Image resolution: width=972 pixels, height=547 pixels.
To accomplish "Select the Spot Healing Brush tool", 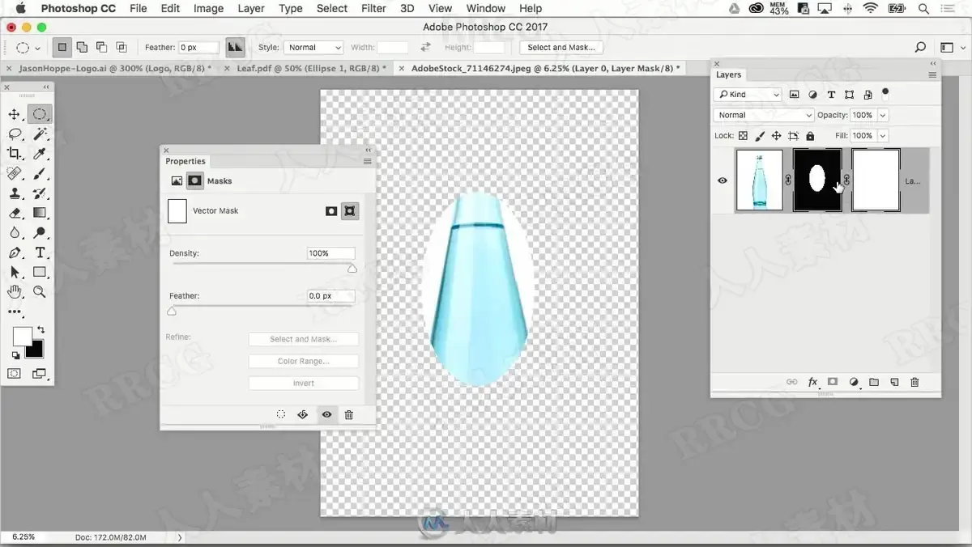I will (15, 173).
